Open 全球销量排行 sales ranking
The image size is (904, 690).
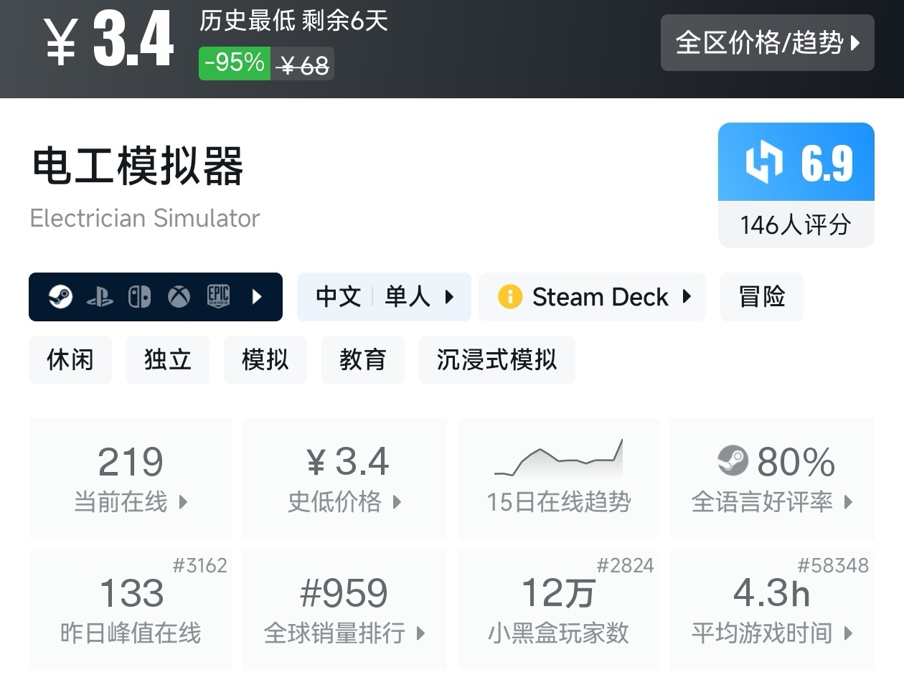344,610
